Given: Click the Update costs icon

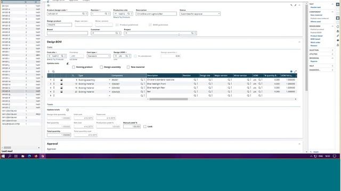Looking at the screenshot, I should click(68, 64).
